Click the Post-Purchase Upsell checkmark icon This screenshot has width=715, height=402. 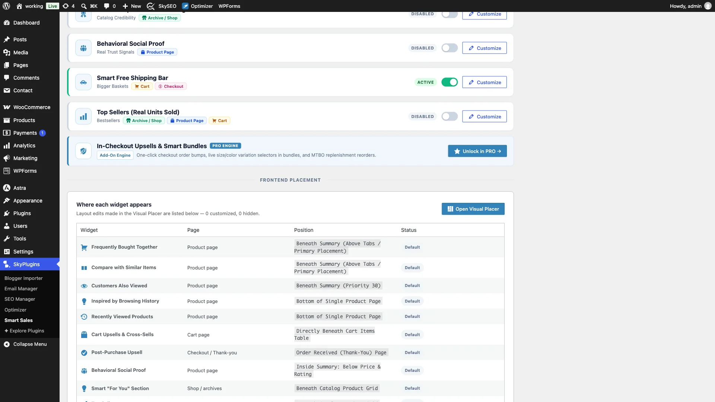84,352
